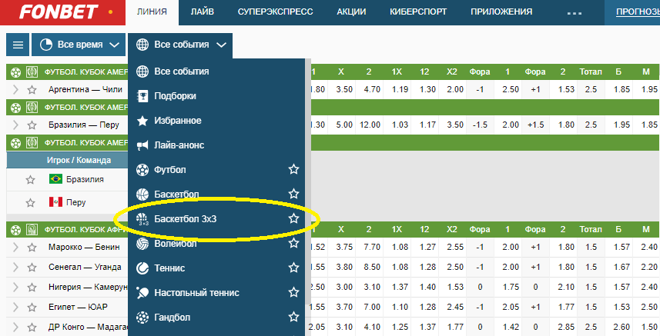Expand the Сенегал — Уганда row

point(15,267)
